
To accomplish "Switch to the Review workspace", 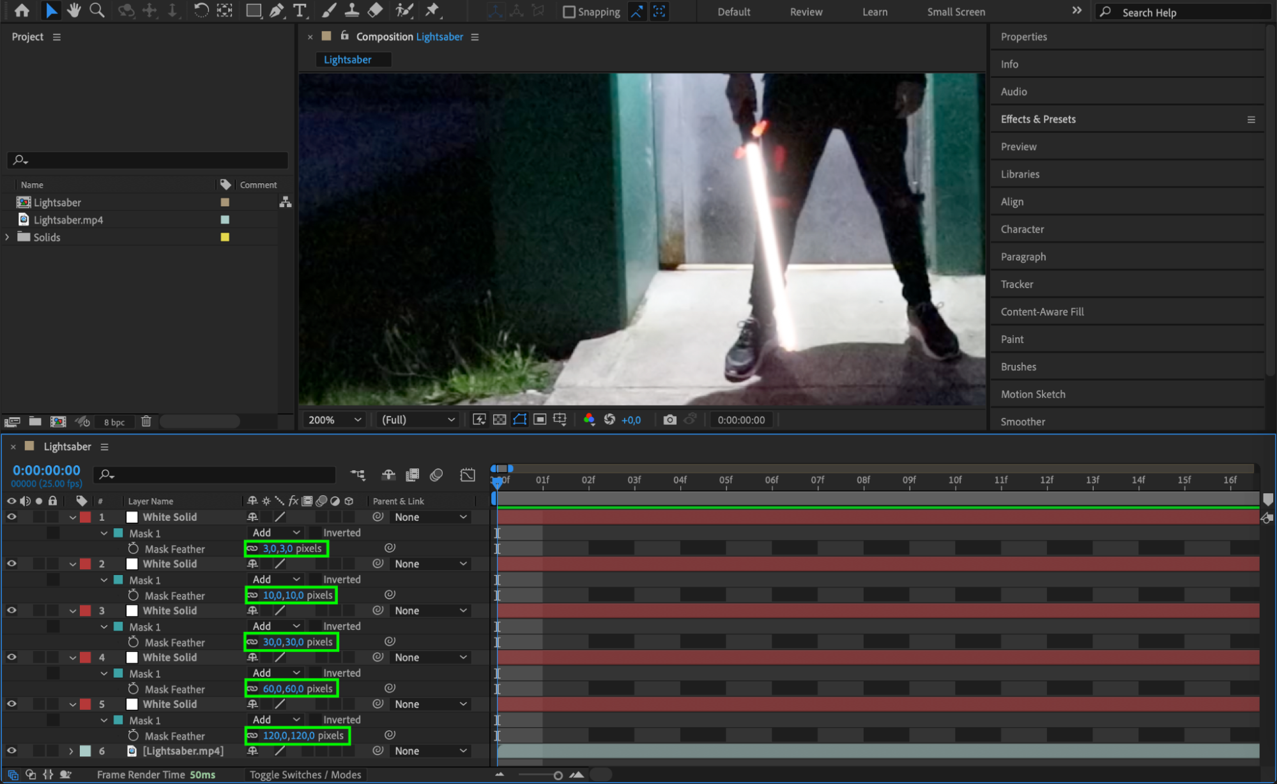I will (x=806, y=12).
